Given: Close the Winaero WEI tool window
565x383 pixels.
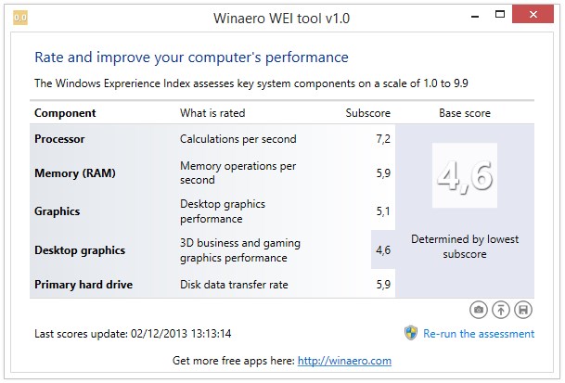Looking at the screenshot, I should tap(533, 15).
